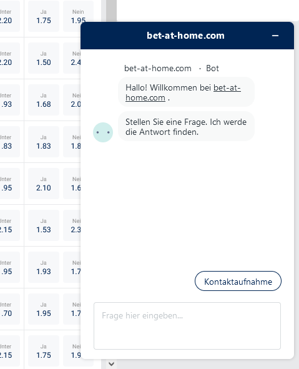Click the chat header title bet-at-home.com
299x369 pixels.
coord(185,36)
